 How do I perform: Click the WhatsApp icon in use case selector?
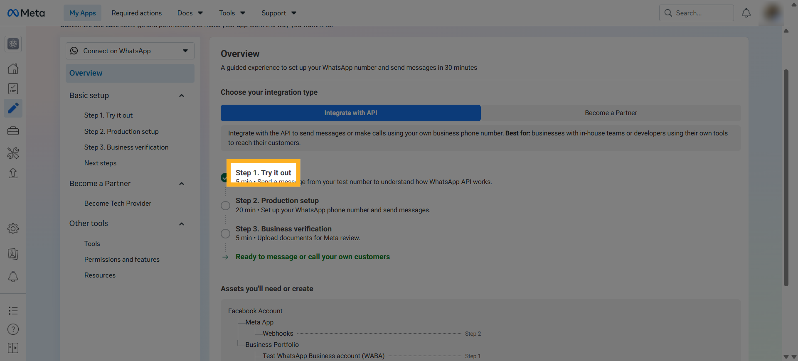(x=74, y=51)
